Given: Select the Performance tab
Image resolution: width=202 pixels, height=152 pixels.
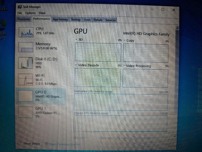Looking at the screenshot, I should pos(41,19).
